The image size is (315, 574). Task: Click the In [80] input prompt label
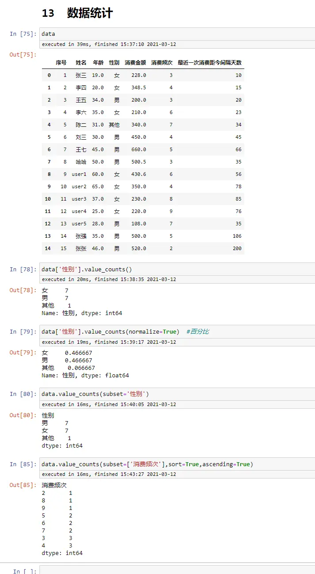click(23, 394)
